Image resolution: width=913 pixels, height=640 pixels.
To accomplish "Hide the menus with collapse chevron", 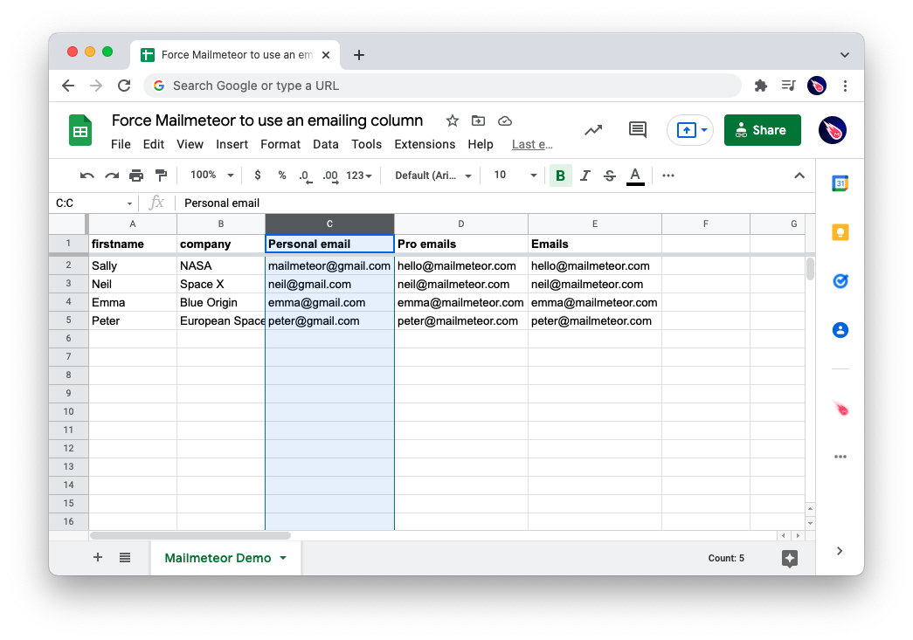I will click(799, 175).
